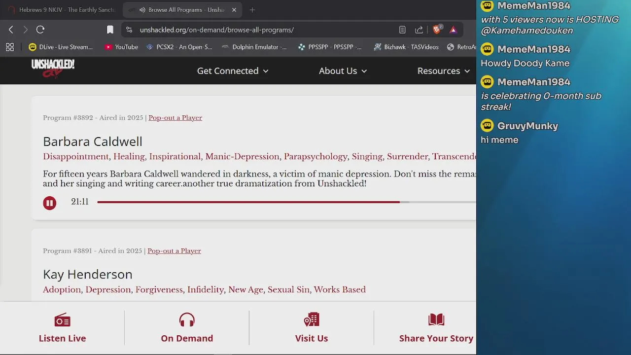Click Pop-out a Player for Program #3891
The image size is (631, 355).
pos(174,251)
